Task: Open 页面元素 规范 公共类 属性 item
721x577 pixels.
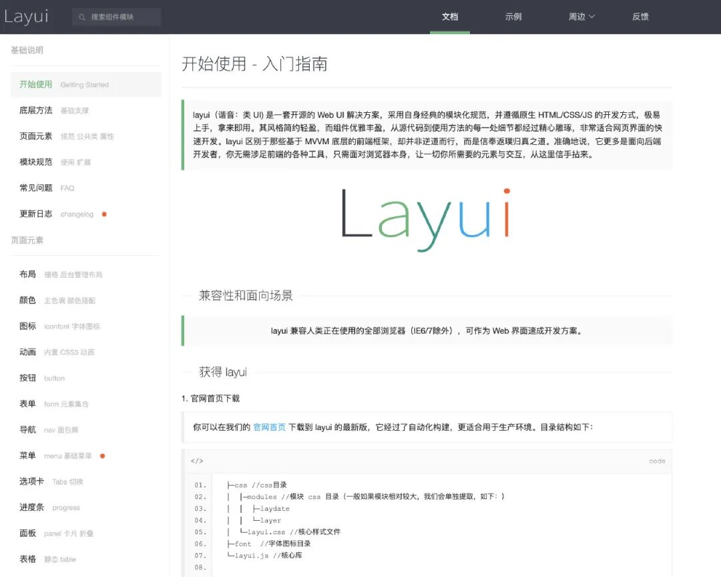Action: (85, 136)
